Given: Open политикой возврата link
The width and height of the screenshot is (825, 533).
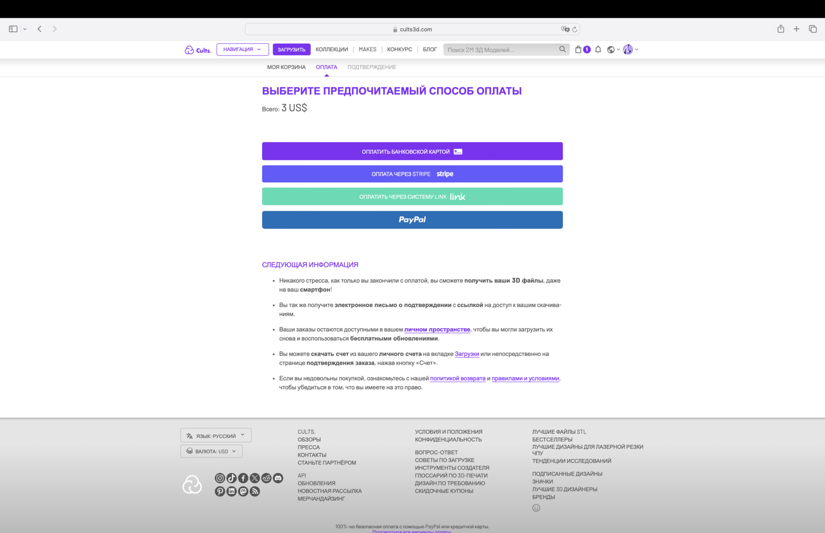Looking at the screenshot, I should (458, 379).
